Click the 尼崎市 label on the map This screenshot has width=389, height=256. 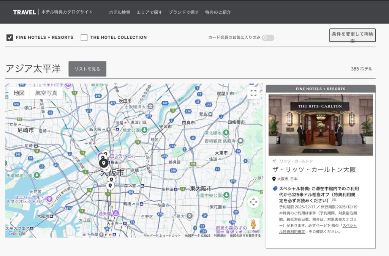coord(25,130)
